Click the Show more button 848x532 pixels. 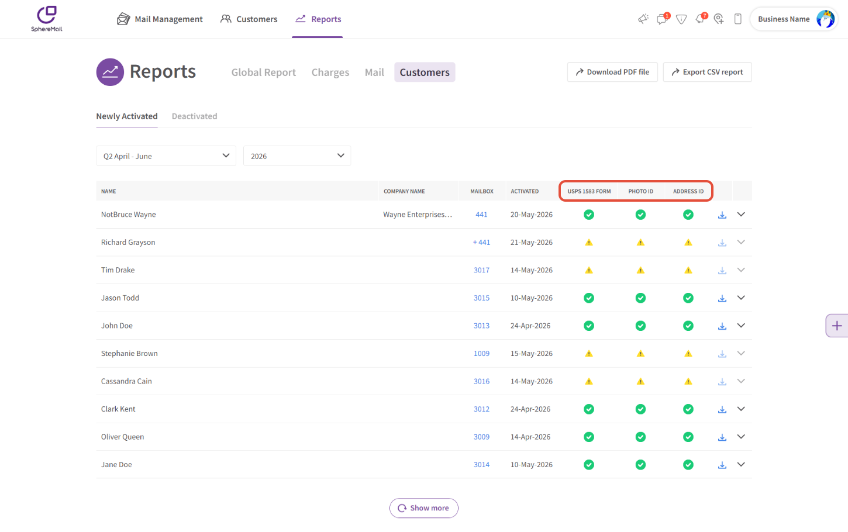coord(424,508)
